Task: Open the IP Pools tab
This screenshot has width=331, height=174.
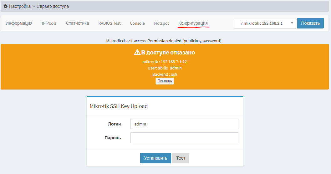Action: click(x=49, y=23)
